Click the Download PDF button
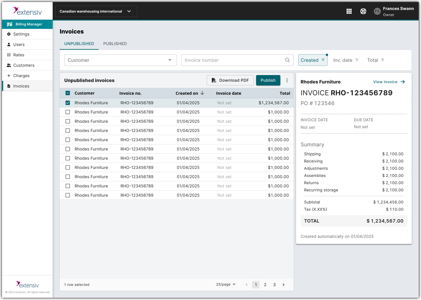Screen dimensions: 421x300 [x=230, y=80]
